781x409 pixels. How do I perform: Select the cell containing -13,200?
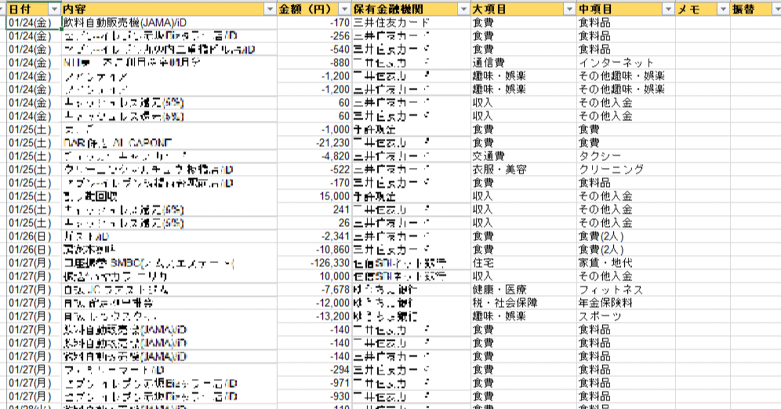[314, 316]
